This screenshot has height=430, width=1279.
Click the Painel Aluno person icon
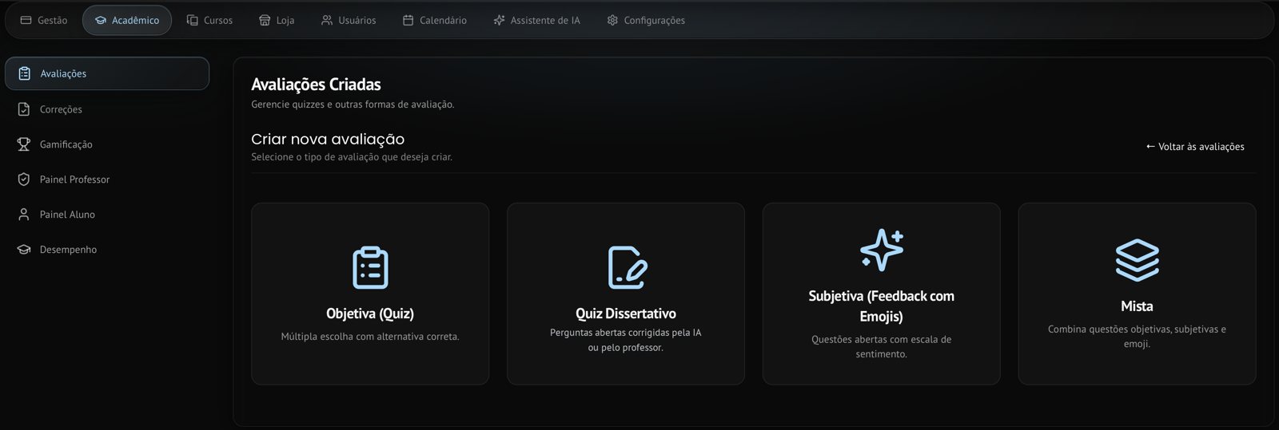pyautogui.click(x=24, y=215)
